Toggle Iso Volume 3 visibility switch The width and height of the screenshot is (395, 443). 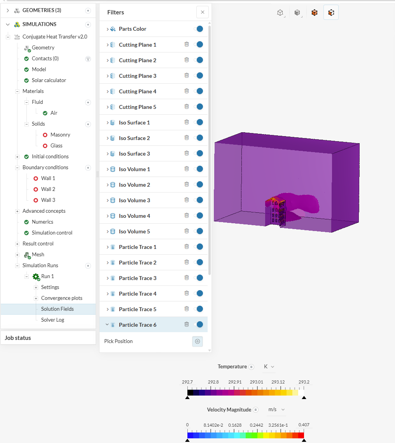tap(199, 200)
